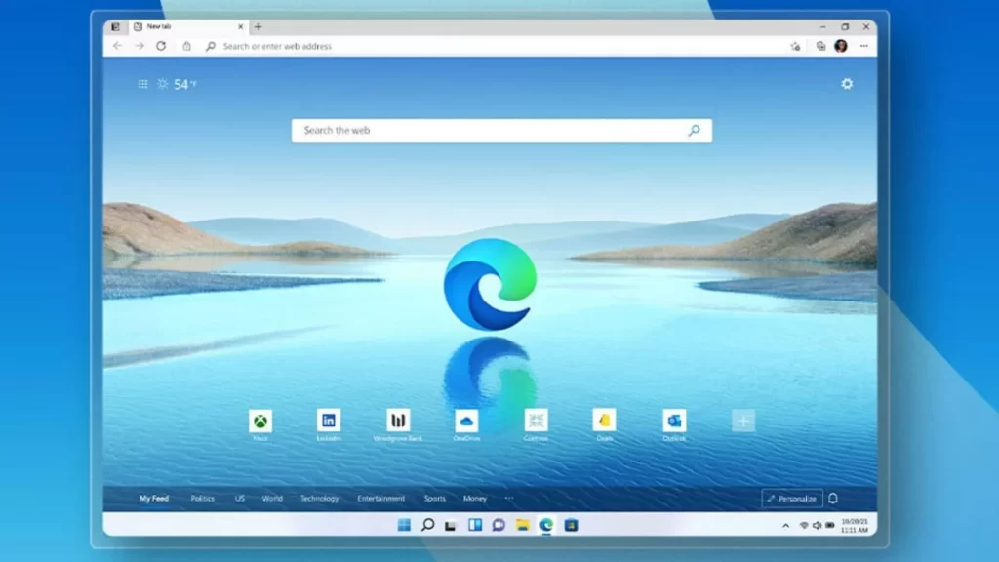Click the browser refresh button
The image size is (999, 562).
(161, 46)
